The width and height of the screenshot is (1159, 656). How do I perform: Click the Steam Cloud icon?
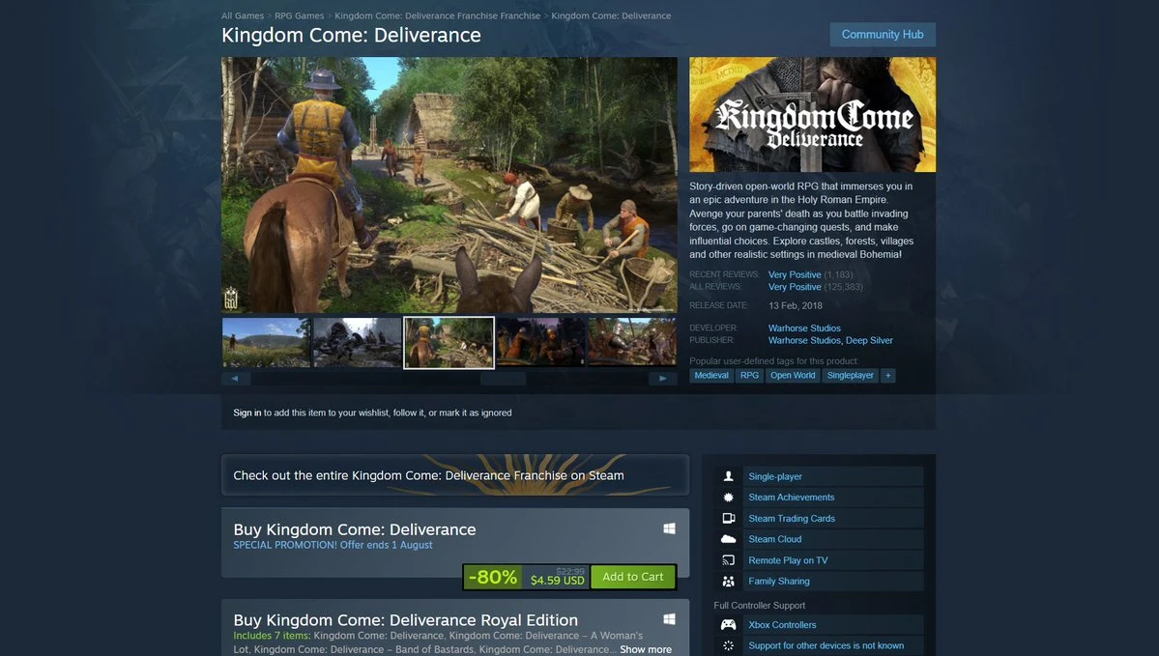click(728, 539)
